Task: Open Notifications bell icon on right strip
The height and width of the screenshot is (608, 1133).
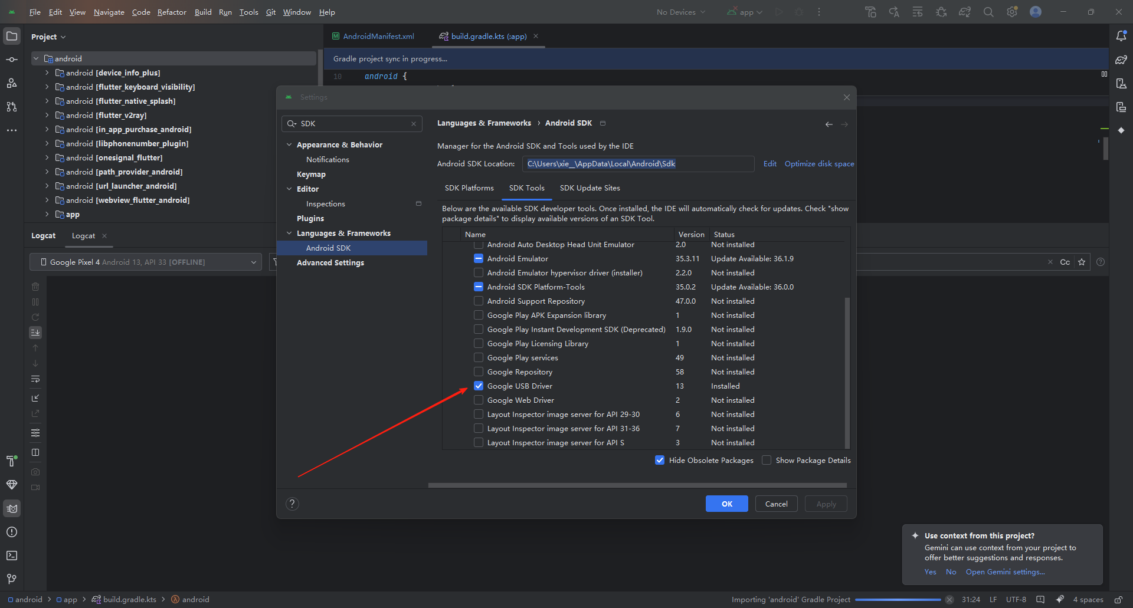Action: [1121, 36]
